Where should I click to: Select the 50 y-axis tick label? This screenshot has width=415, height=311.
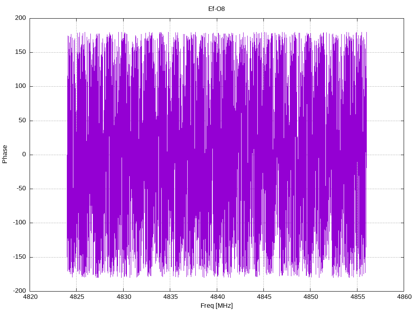point(22,121)
